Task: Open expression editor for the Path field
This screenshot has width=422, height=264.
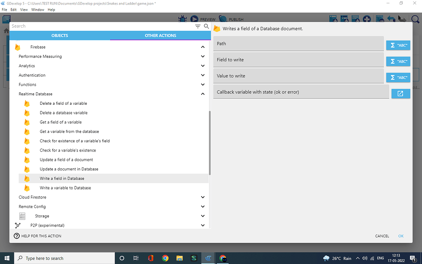Action: (x=398, y=45)
